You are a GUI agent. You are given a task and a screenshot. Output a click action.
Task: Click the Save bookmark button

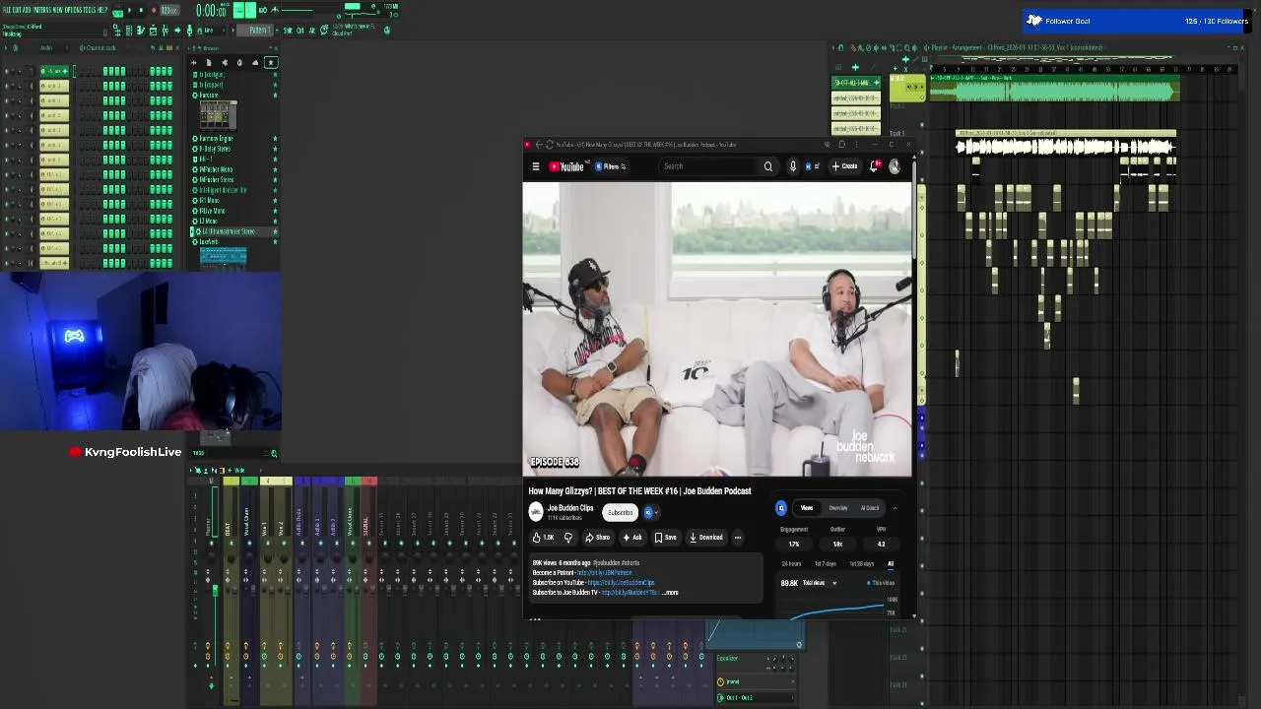pos(666,538)
